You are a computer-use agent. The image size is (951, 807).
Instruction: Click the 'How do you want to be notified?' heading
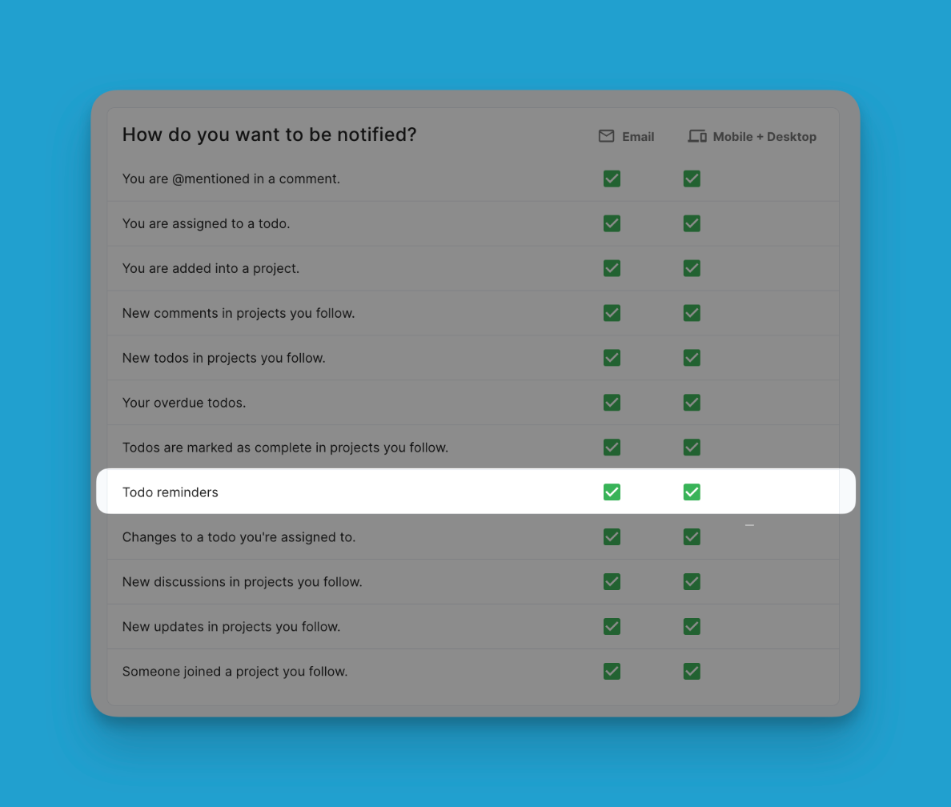coord(269,134)
